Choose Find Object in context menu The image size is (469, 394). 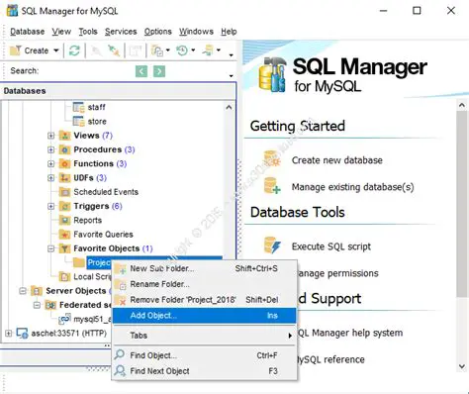point(204,355)
